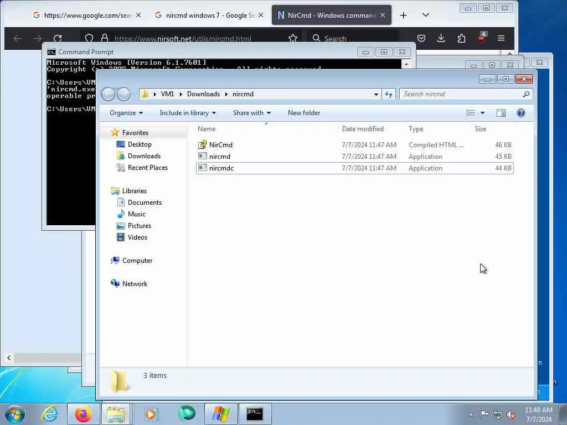Click Firefox bookmark star icon
This screenshot has width=567, height=425.
pos(293,38)
